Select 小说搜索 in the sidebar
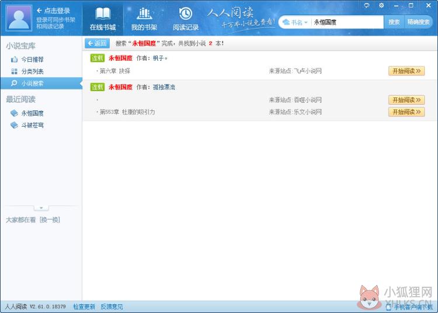This screenshot has height=313, width=438. (41, 84)
